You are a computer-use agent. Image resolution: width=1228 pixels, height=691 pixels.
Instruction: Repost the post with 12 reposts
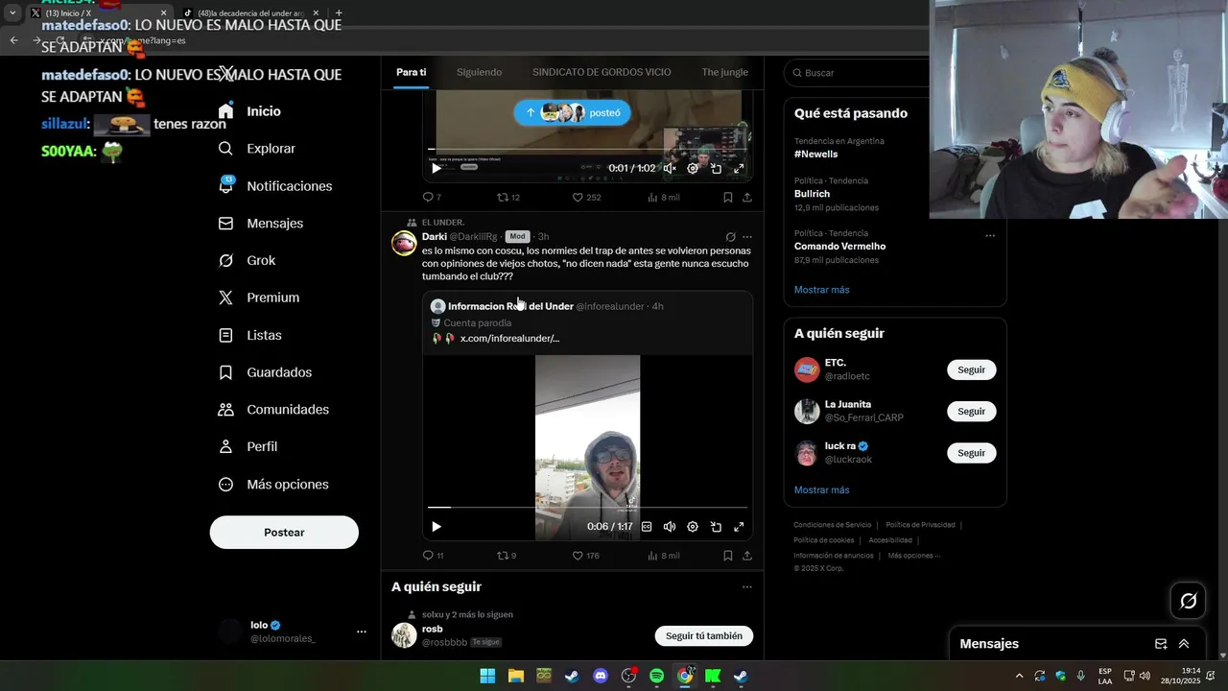pyautogui.click(x=508, y=197)
